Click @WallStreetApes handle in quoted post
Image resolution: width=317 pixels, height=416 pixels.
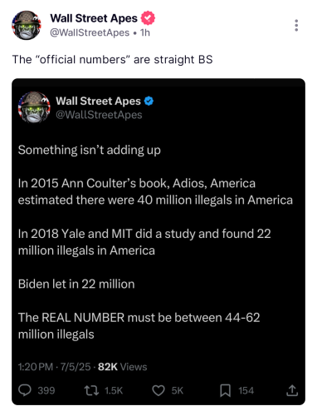99,115
